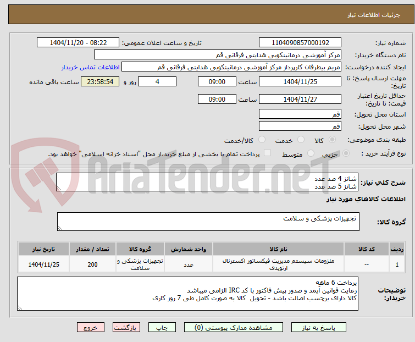Image resolution: width=415 pixels, height=342 pixels.
Task: Click the remaining days field showing 4
Action: pyautogui.click(x=157, y=81)
